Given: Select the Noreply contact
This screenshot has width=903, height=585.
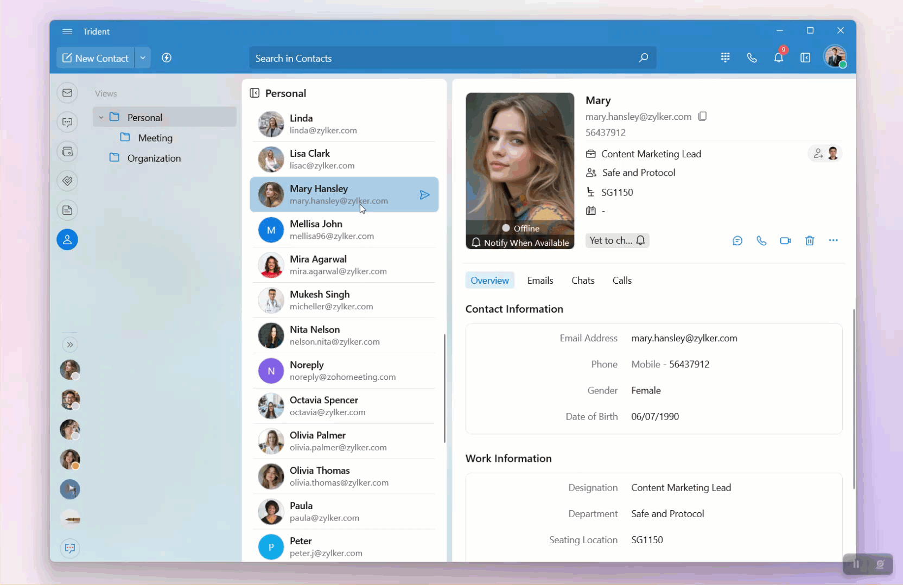Looking at the screenshot, I should (344, 371).
